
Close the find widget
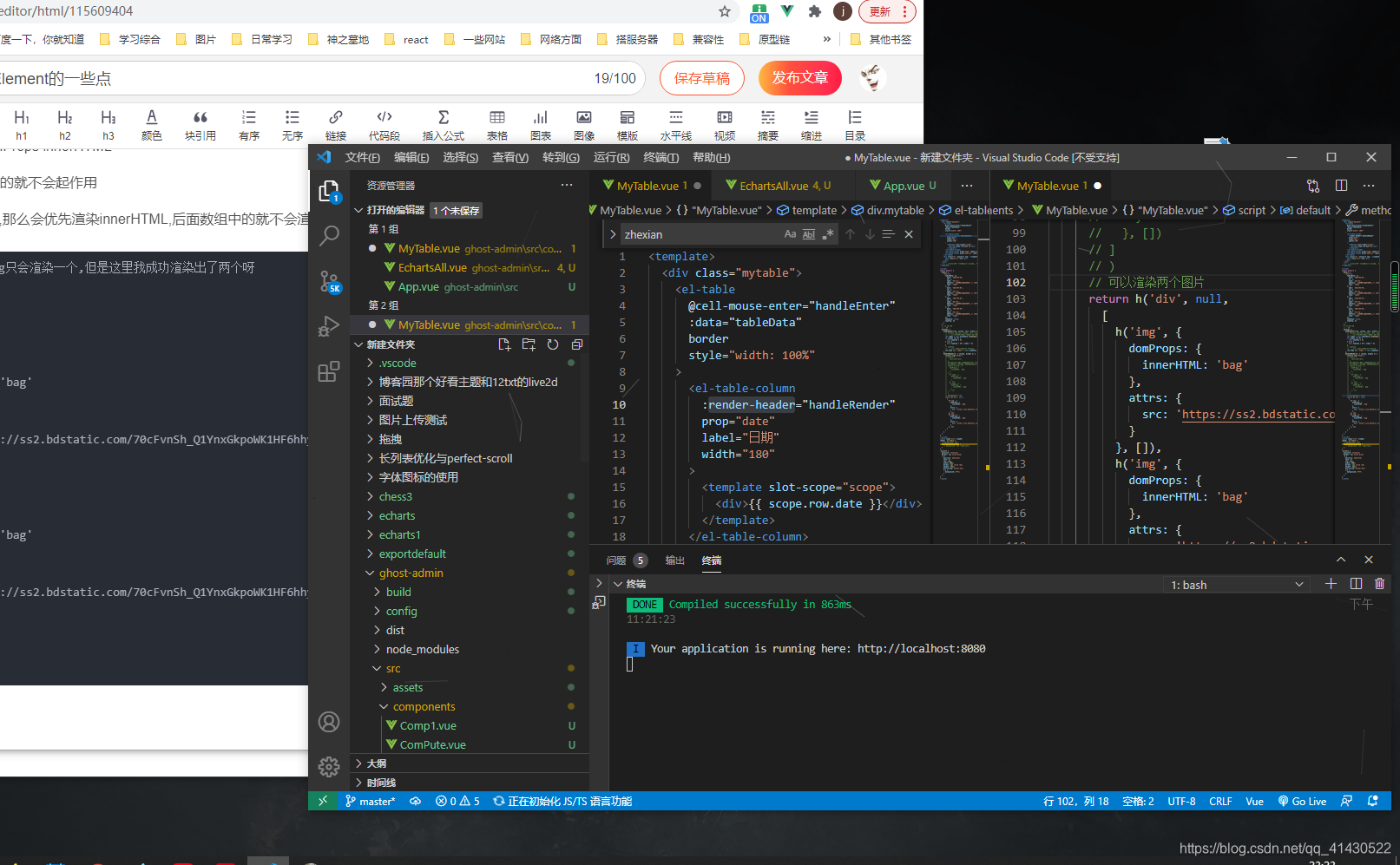tap(909, 234)
